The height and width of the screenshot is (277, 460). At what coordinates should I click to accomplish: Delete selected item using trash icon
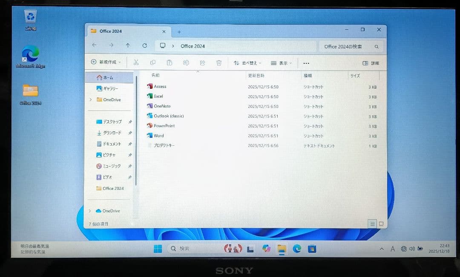(x=218, y=62)
